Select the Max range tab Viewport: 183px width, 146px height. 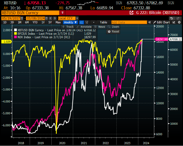pos(58,22)
